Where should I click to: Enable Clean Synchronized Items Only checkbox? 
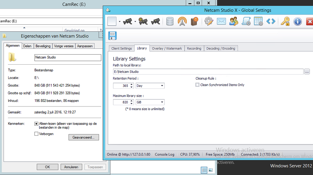pos(197,85)
